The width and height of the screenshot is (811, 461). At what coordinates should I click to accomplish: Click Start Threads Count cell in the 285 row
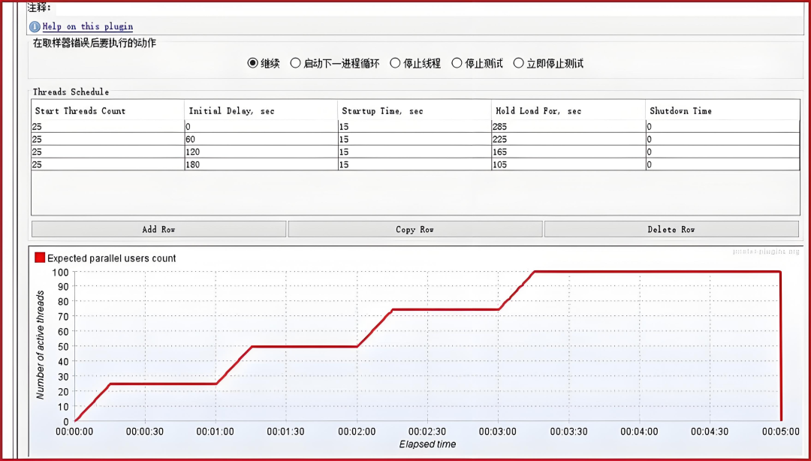[107, 126]
